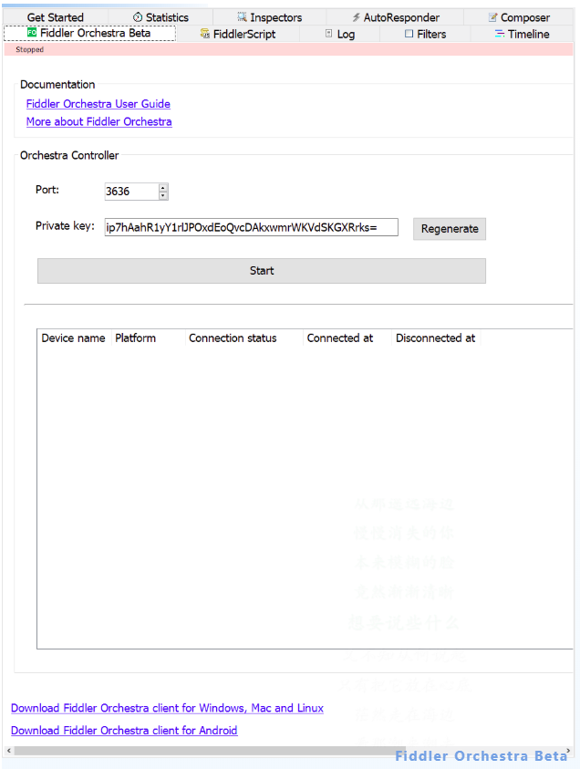Switch to the Timeline tab
Screen dimensions: 580x769
tap(522, 34)
